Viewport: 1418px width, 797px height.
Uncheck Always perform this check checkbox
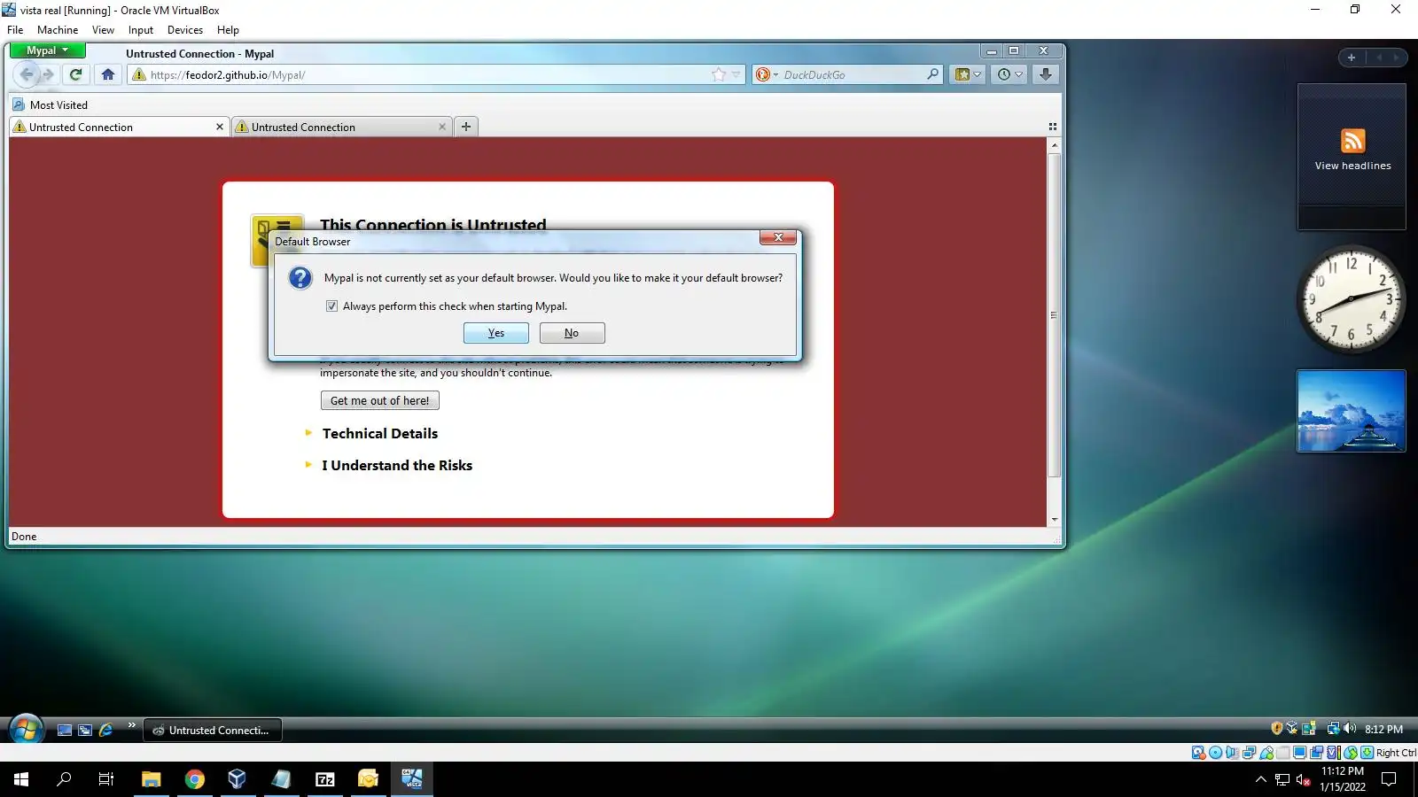[x=331, y=306]
